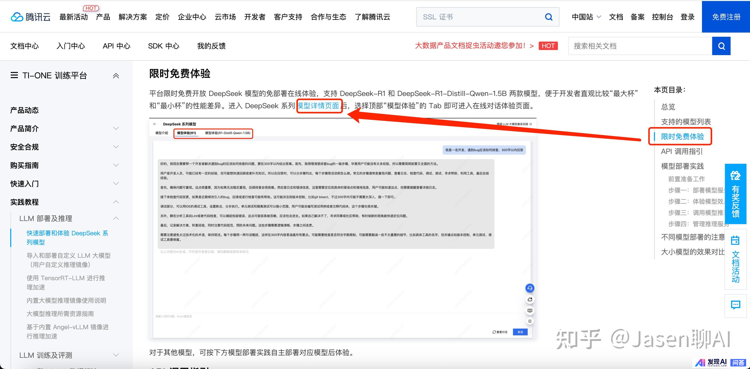Open 基于内置 Angel-vLLM 镜像进行推理加速 article
This screenshot has height=369, width=750.
[67, 331]
